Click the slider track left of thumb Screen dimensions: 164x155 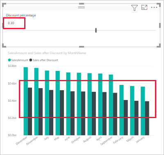tap(50, 30)
